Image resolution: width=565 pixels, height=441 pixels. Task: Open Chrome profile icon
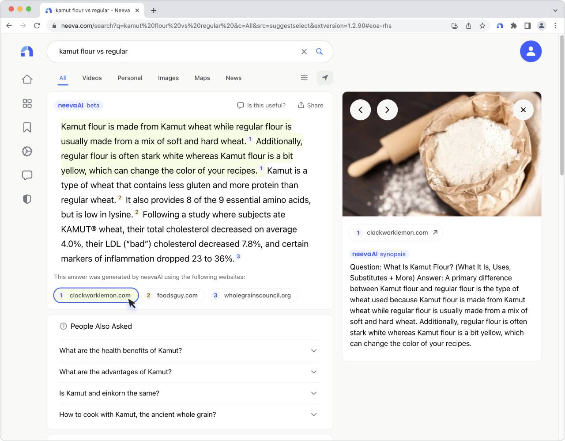[542, 26]
